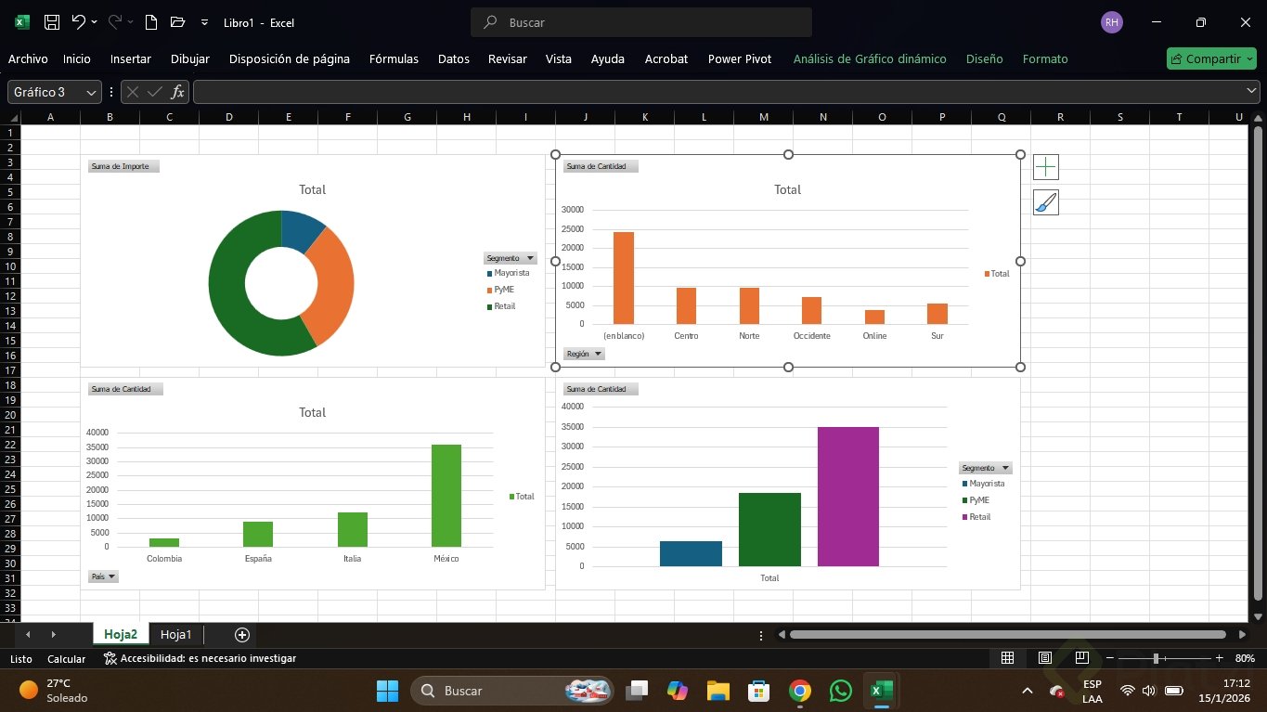Select the Diseño chart tab
This screenshot has height=712, width=1267.
pos(984,58)
